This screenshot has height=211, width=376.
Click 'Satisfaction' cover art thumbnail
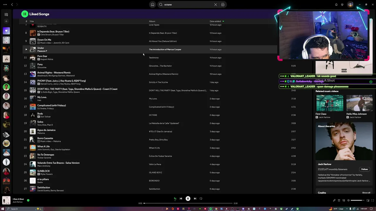[33, 189]
